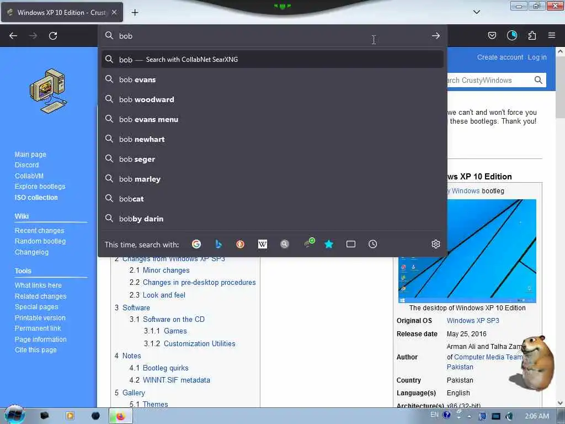Choose the 'bob woodward' suggestion
Viewport: 565px width, 424px height.
pyautogui.click(x=273, y=99)
